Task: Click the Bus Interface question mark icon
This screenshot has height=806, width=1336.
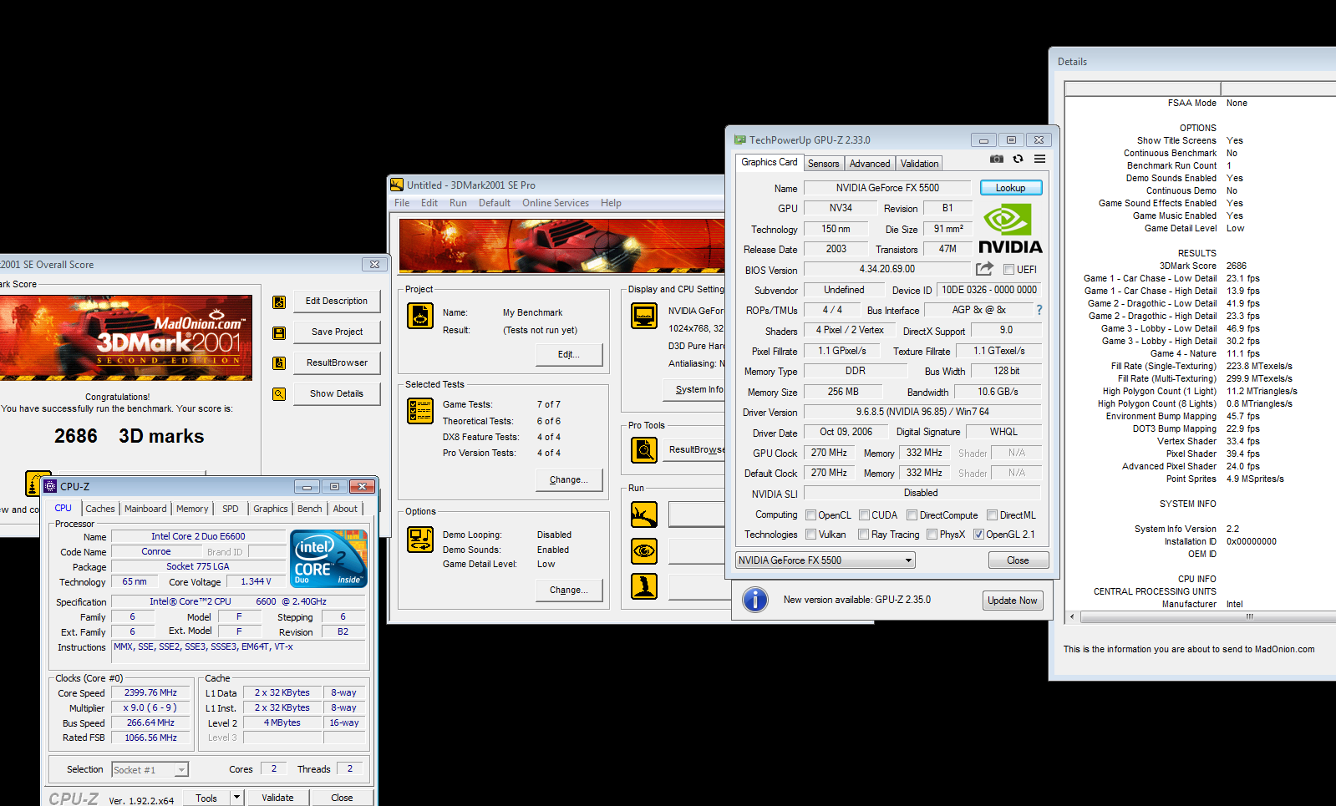Action: click(x=1039, y=310)
